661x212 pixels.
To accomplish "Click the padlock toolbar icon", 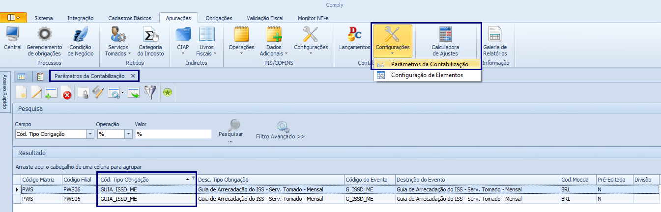I will pos(84,93).
